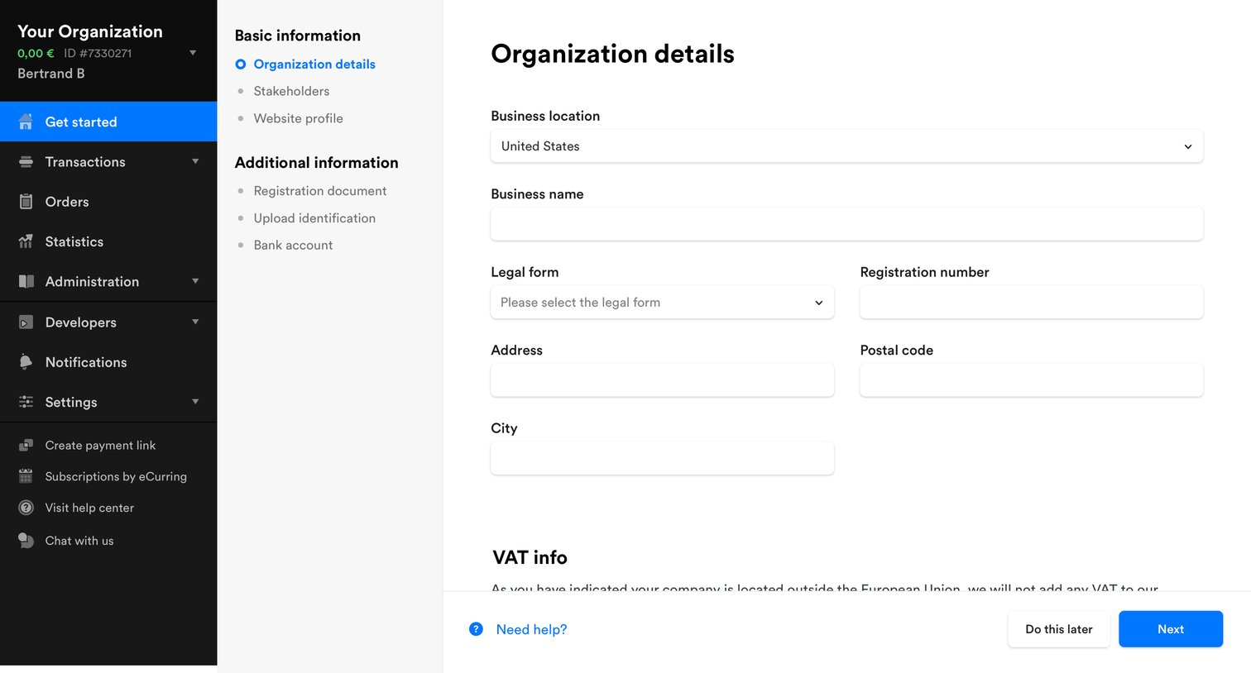Click the Need help question mark icon
This screenshot has height=673, width=1251.
click(476, 629)
